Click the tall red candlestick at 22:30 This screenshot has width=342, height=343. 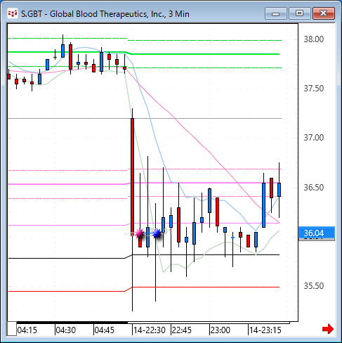pyautogui.click(x=133, y=177)
